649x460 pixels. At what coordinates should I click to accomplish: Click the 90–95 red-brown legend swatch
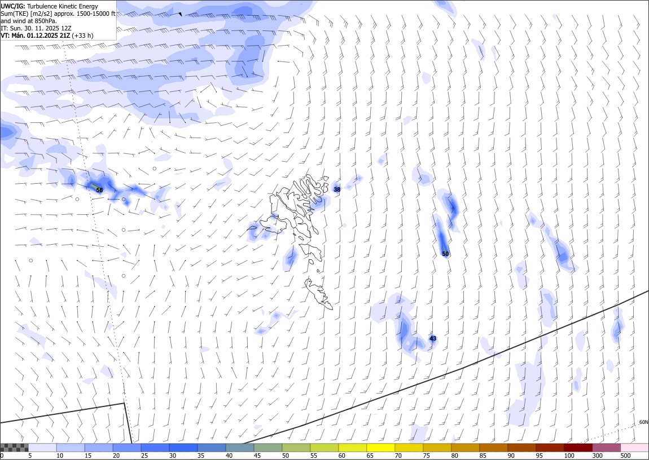522,448
